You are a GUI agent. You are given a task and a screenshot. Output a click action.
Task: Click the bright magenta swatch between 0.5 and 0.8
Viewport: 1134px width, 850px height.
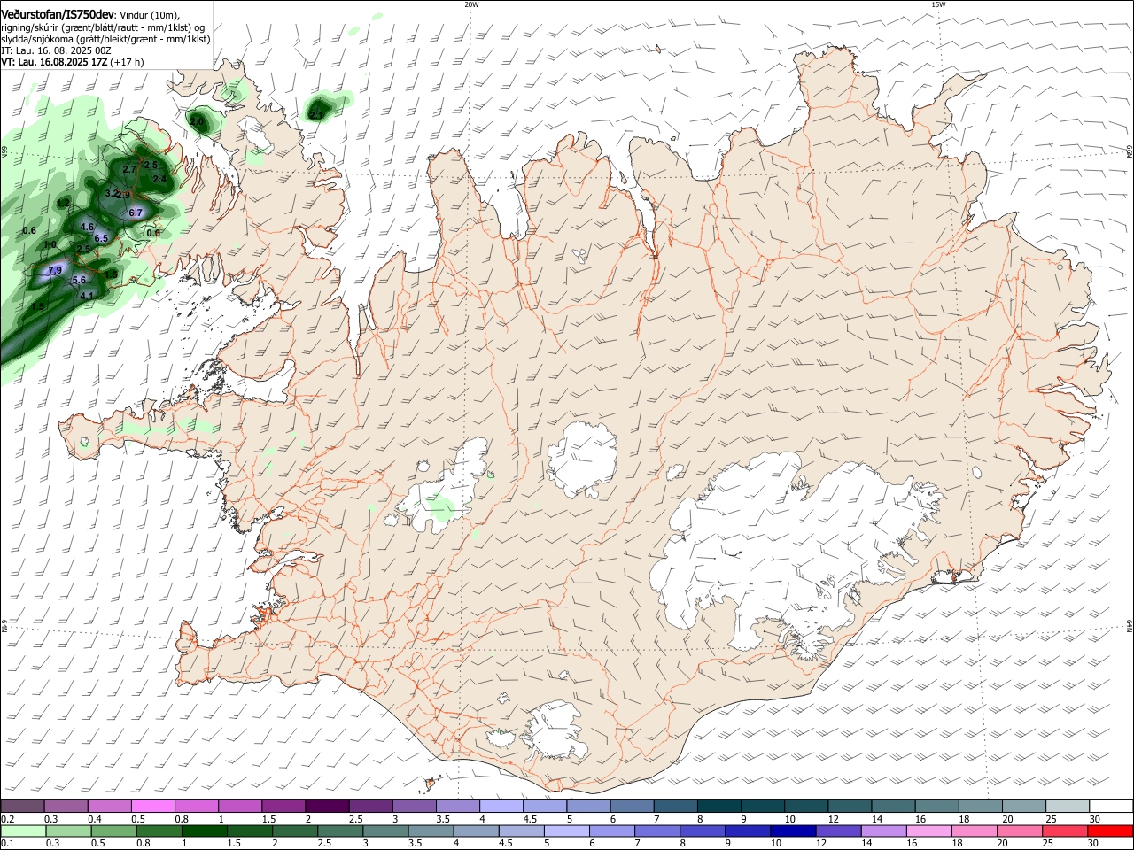[x=152, y=807]
